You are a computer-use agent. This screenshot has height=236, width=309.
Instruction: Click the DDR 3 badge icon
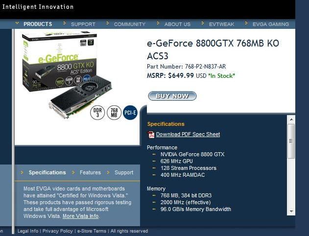click(x=97, y=113)
